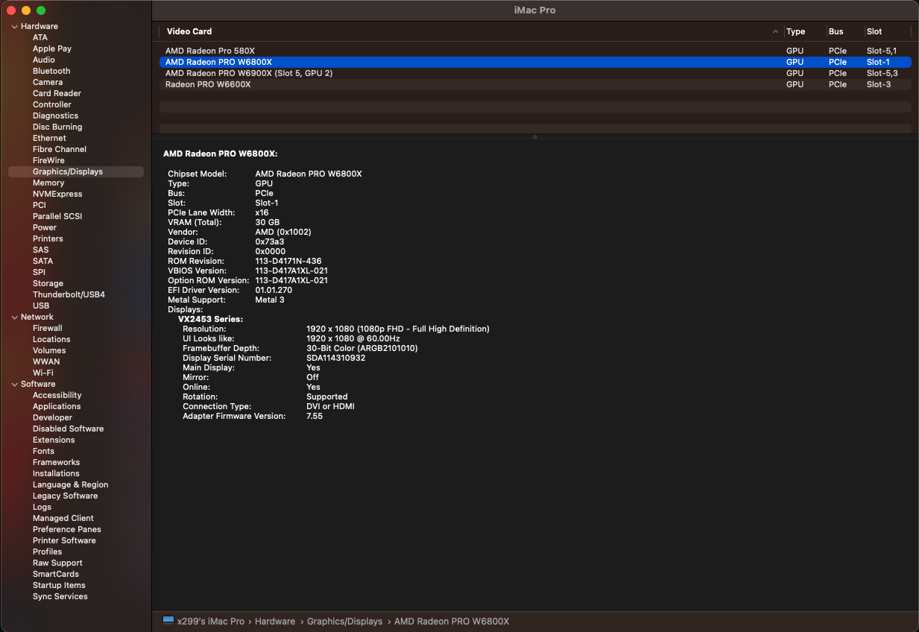Select SAS in the sidebar
919x632 pixels.
click(41, 250)
